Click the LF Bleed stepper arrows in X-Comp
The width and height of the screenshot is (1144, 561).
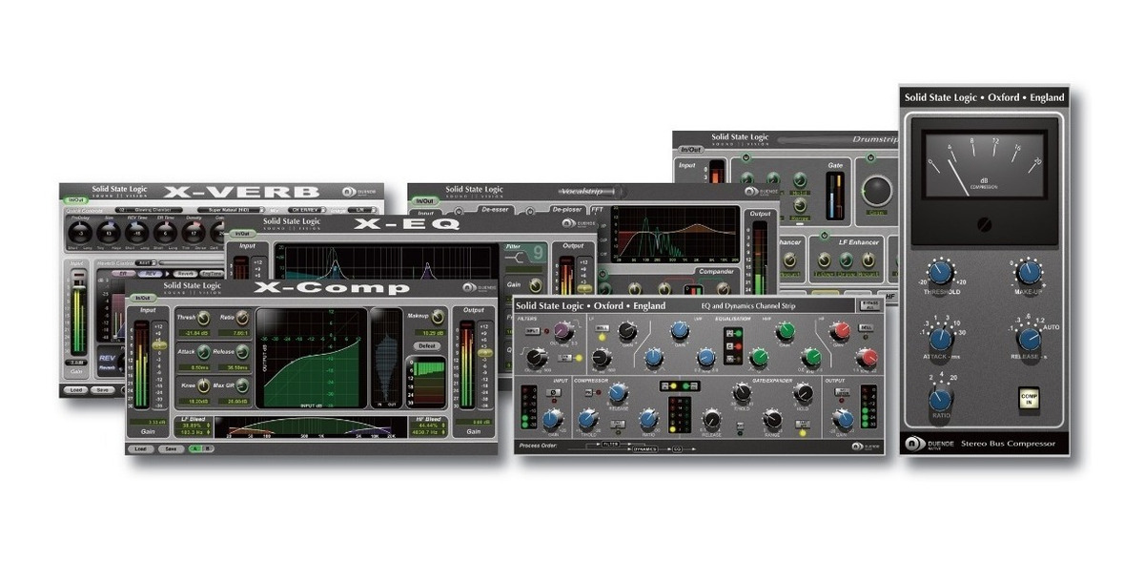(x=208, y=428)
